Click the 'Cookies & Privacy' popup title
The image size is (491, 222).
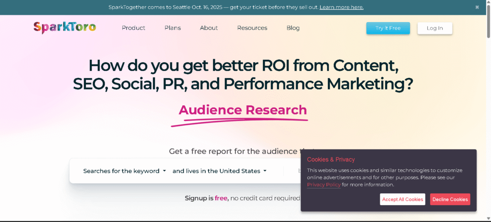331,159
